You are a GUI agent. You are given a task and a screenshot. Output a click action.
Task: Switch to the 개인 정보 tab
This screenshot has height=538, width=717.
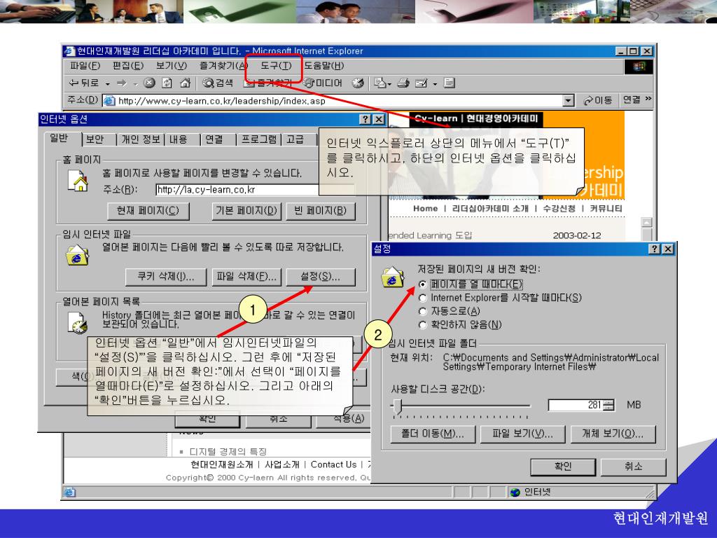[140, 139]
